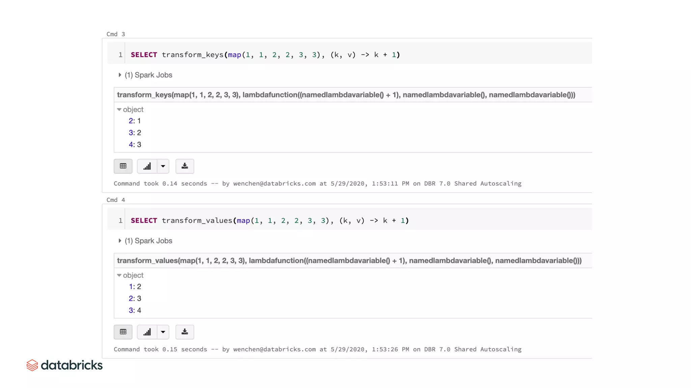Open chart type dropdown in Cmd 3
The width and height of the screenshot is (691, 388).
[163, 166]
